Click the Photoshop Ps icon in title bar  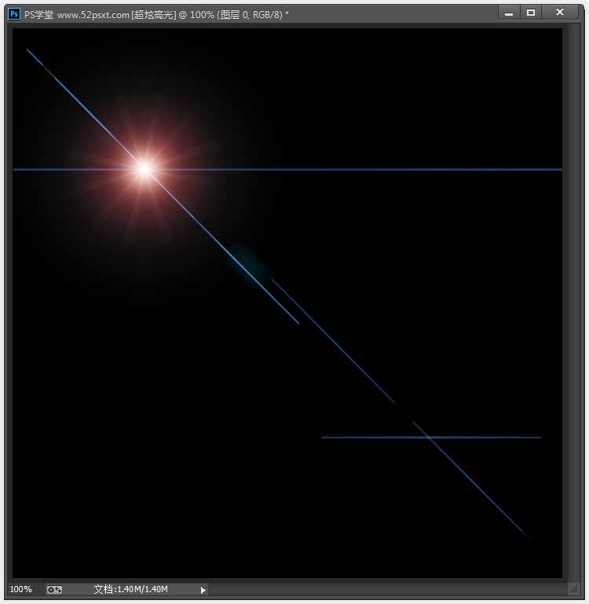pyautogui.click(x=14, y=14)
